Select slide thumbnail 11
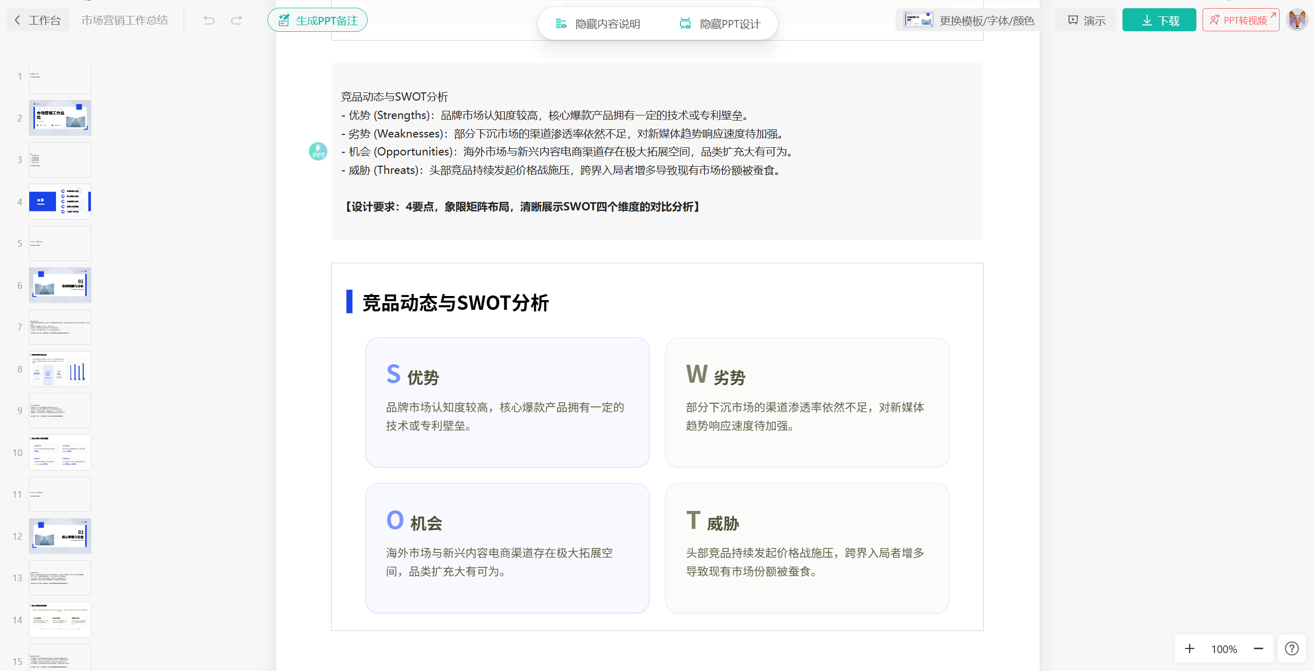The height and width of the screenshot is (671, 1314). pos(60,494)
